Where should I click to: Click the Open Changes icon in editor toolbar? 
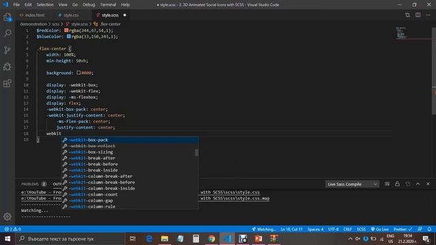407,15
